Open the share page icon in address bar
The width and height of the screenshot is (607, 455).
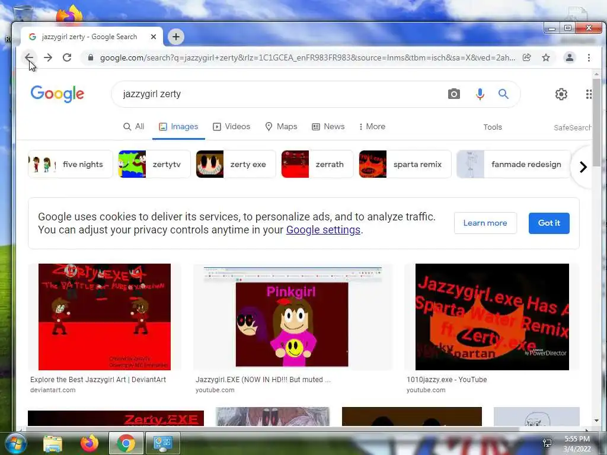[527, 57]
